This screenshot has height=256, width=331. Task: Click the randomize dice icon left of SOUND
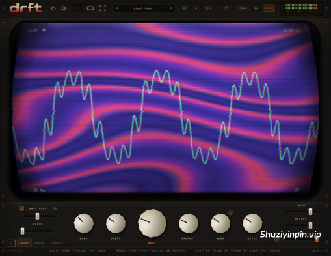pos(11,243)
